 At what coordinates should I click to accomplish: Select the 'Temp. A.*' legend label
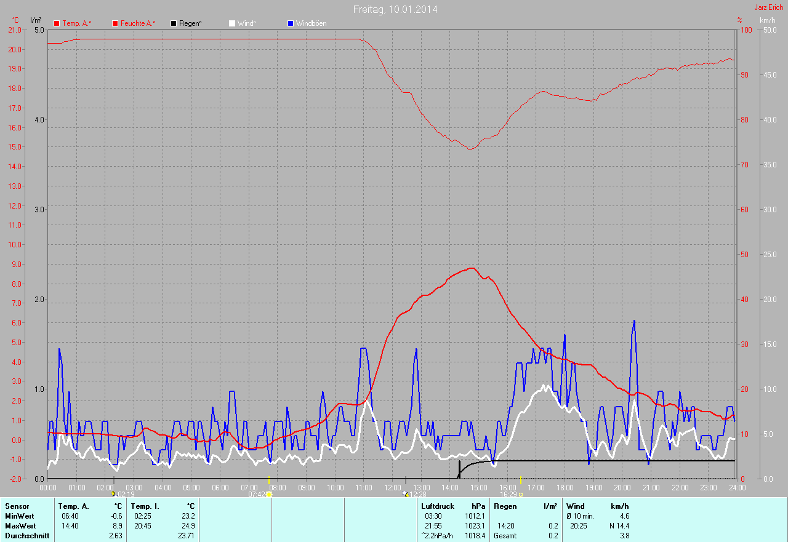point(77,23)
